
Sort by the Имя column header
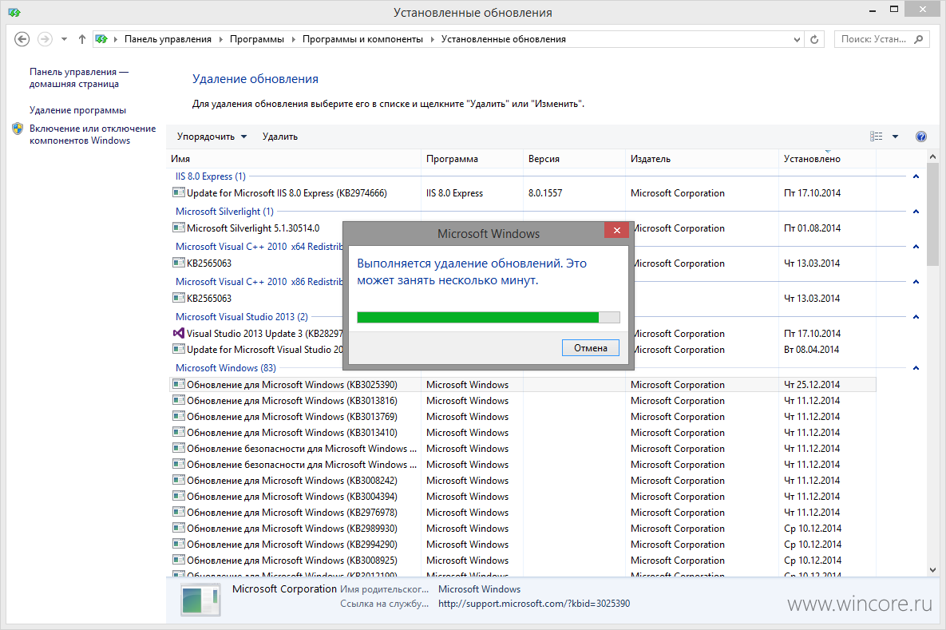pos(294,159)
